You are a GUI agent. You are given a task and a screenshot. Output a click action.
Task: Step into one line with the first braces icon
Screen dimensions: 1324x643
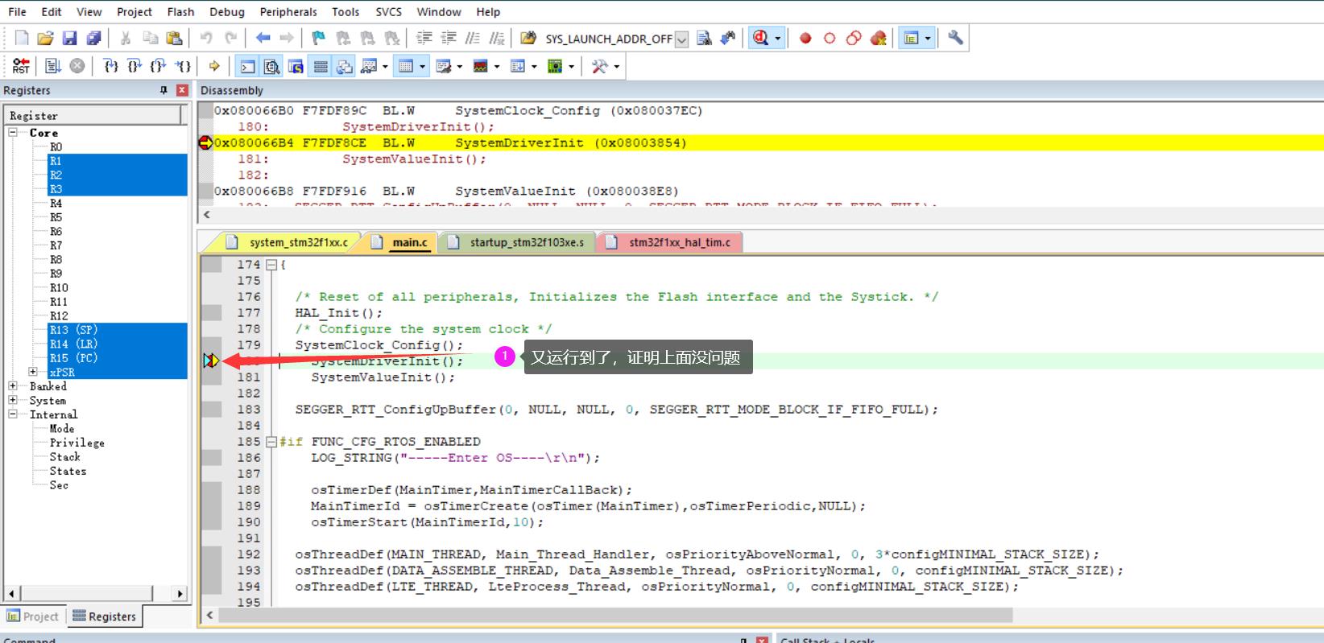pos(111,66)
